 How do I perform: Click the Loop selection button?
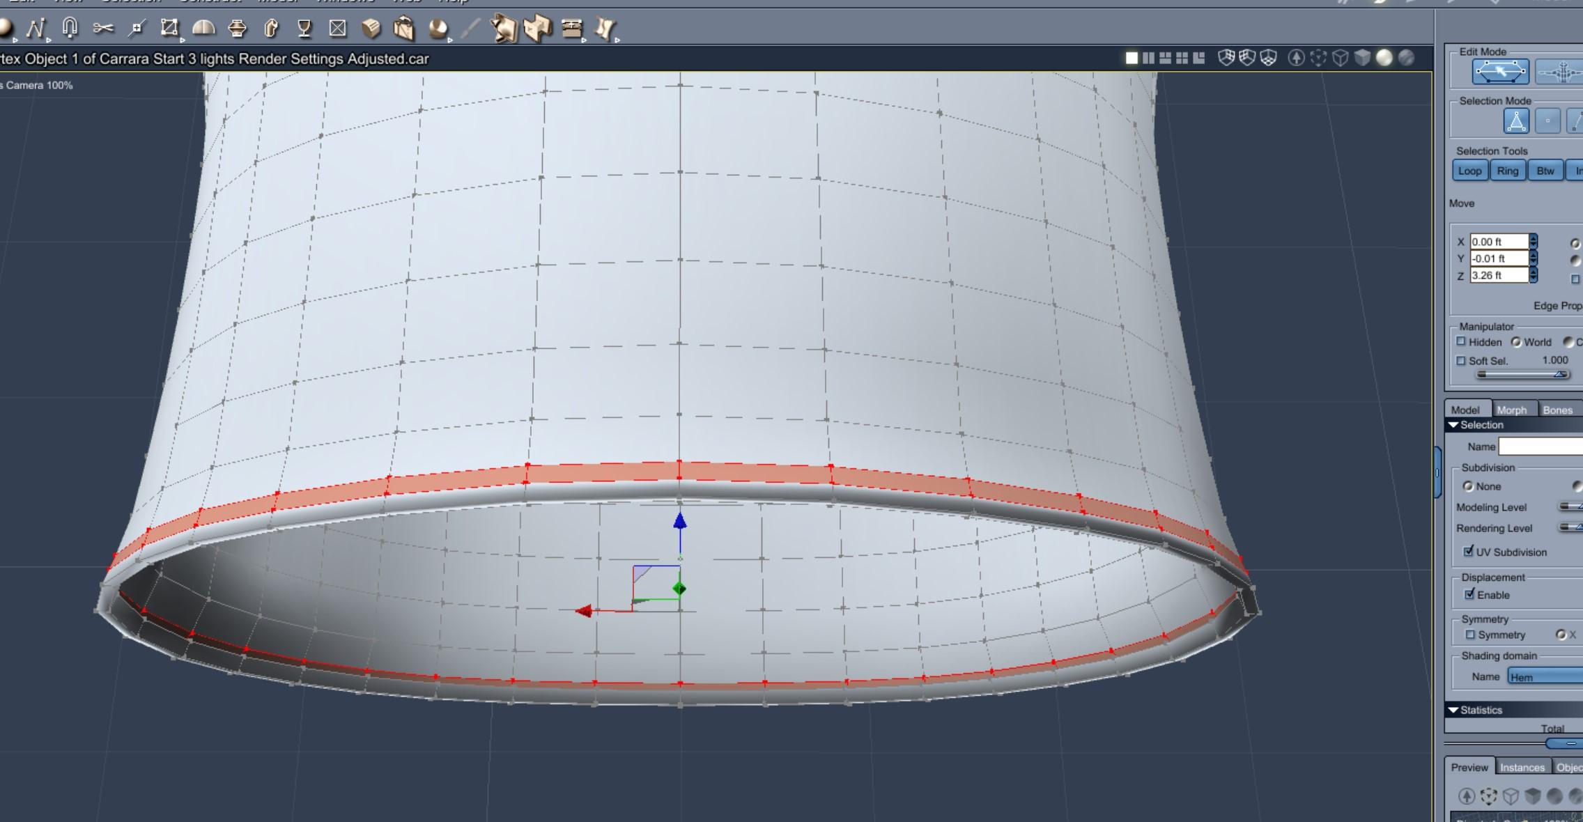(1469, 171)
